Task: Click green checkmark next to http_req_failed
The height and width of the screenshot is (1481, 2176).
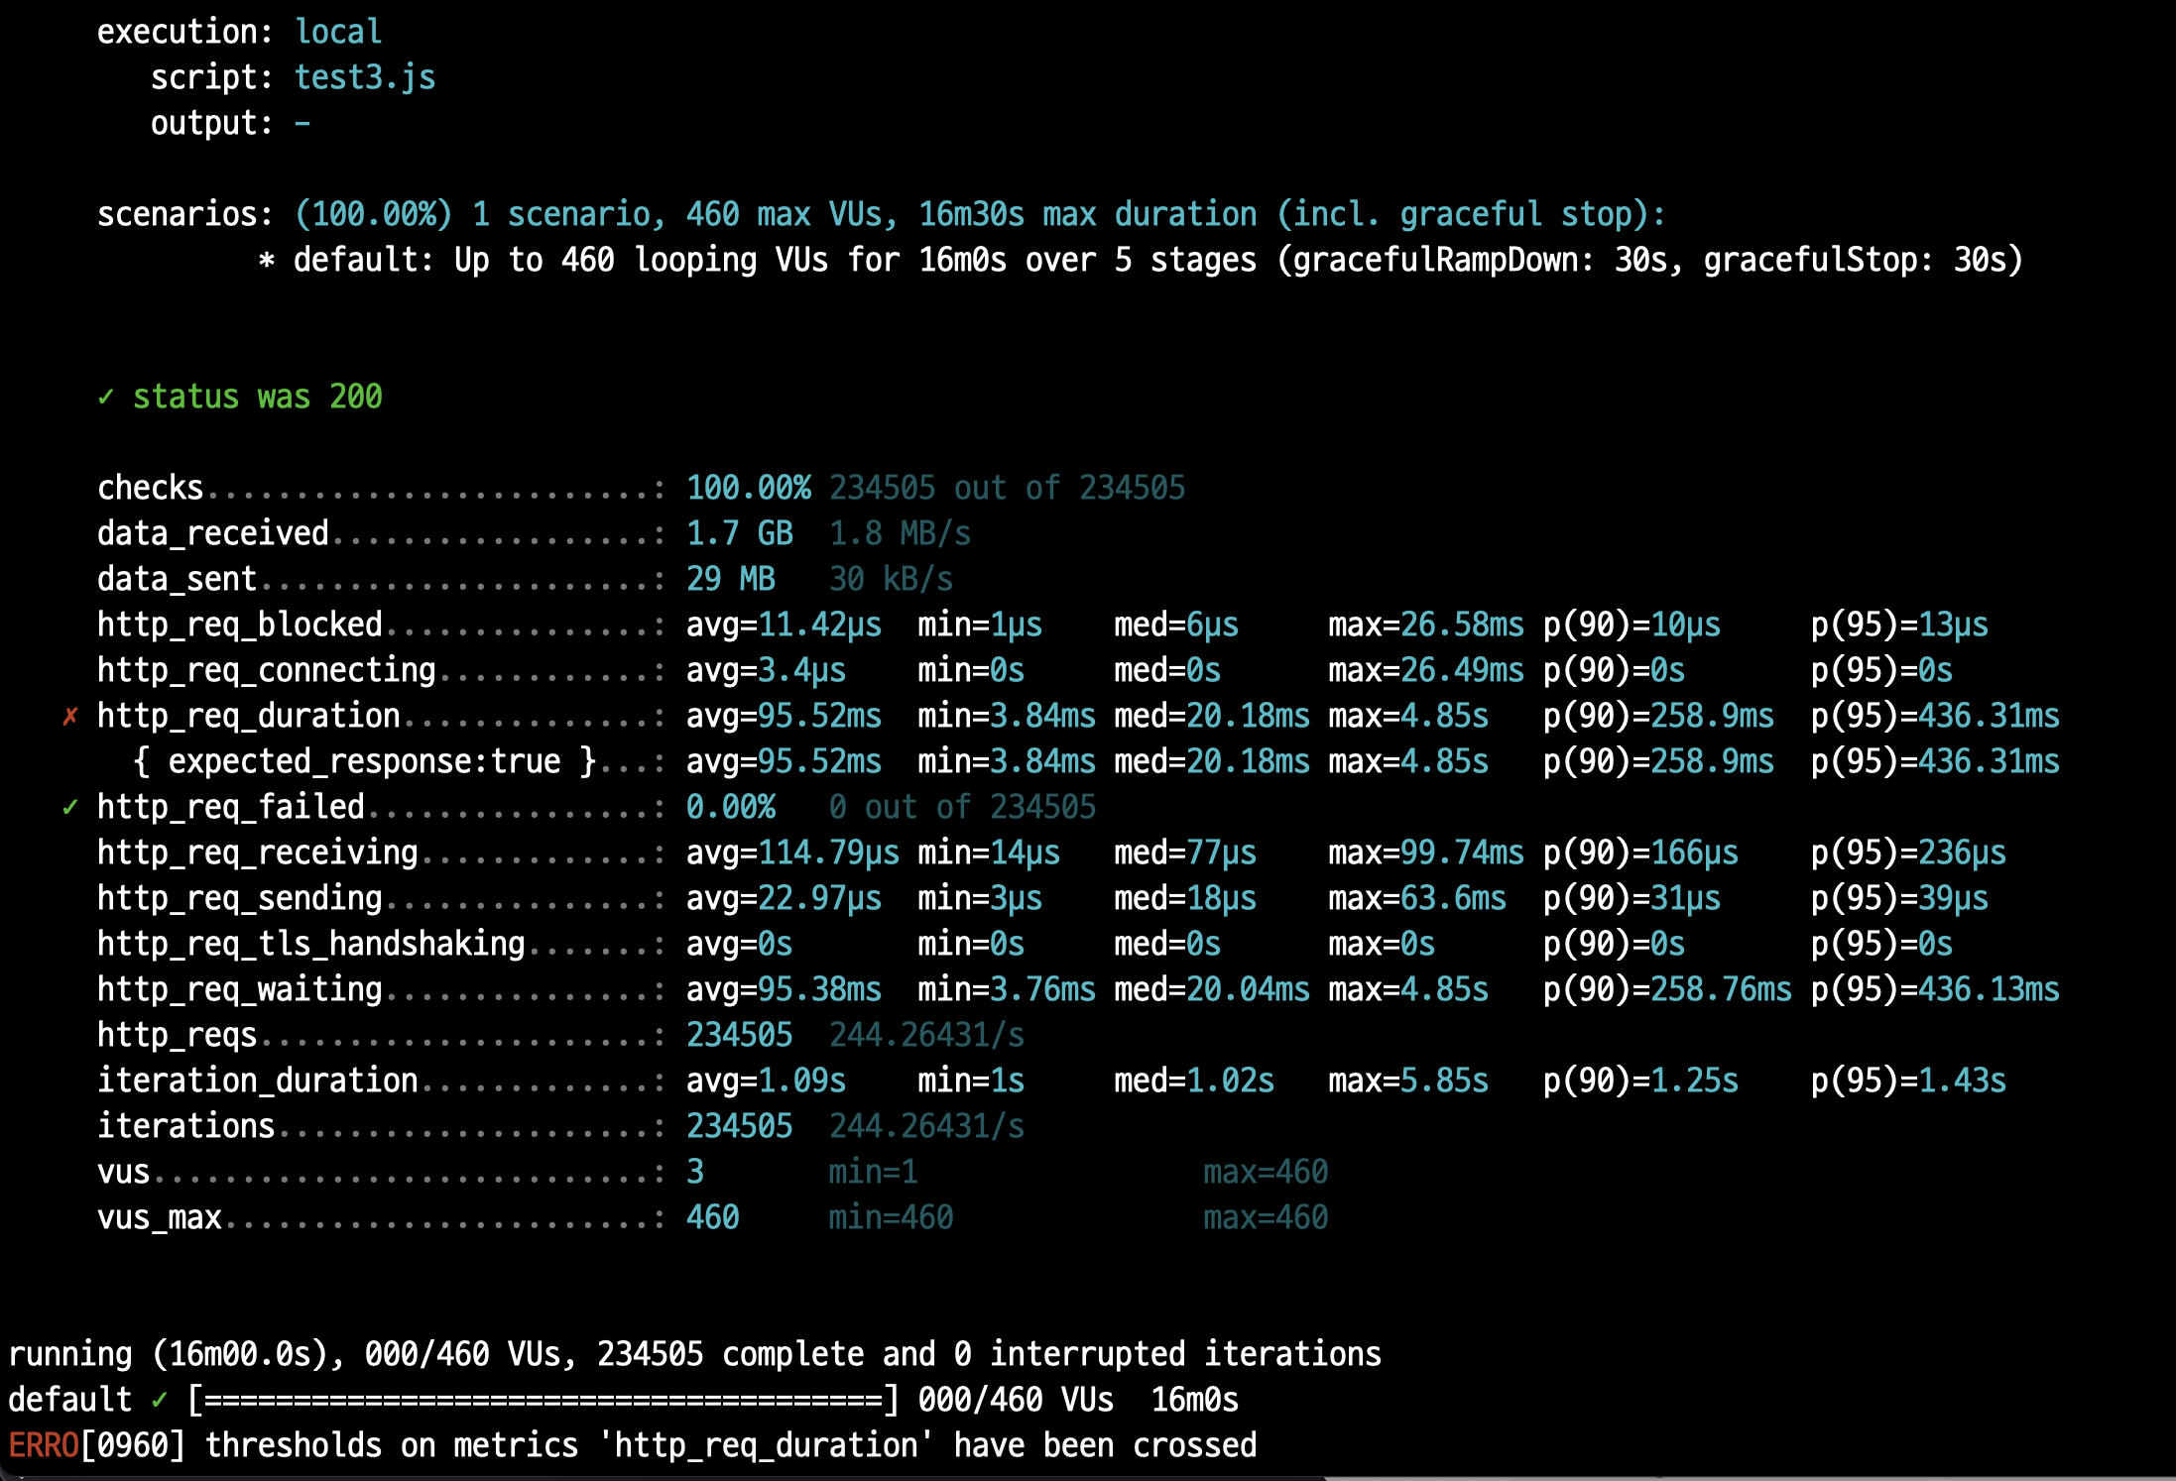Action: point(70,807)
